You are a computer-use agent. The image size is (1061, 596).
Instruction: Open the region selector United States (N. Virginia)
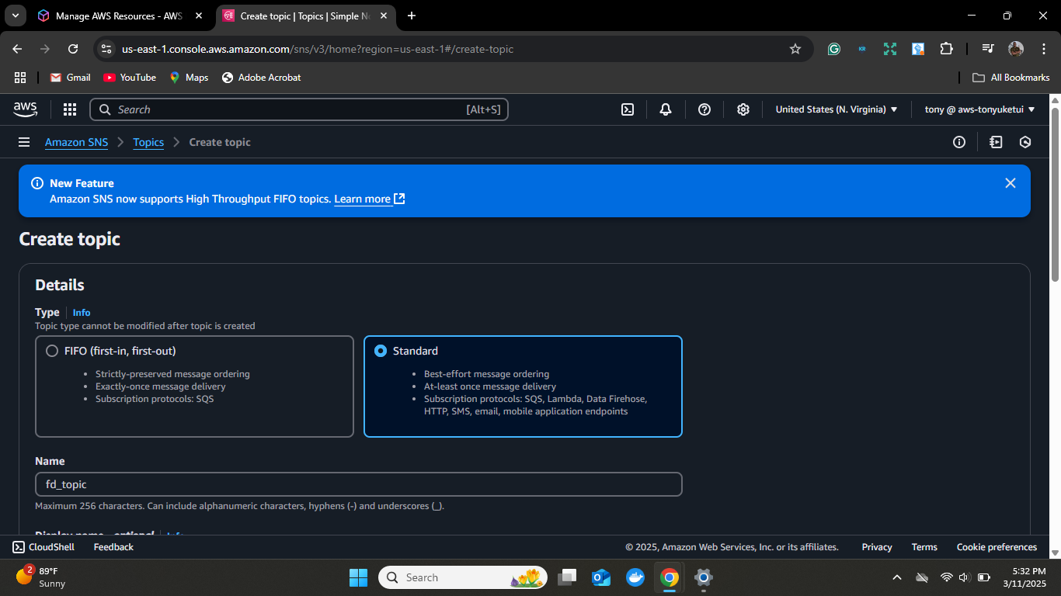pyautogui.click(x=837, y=109)
